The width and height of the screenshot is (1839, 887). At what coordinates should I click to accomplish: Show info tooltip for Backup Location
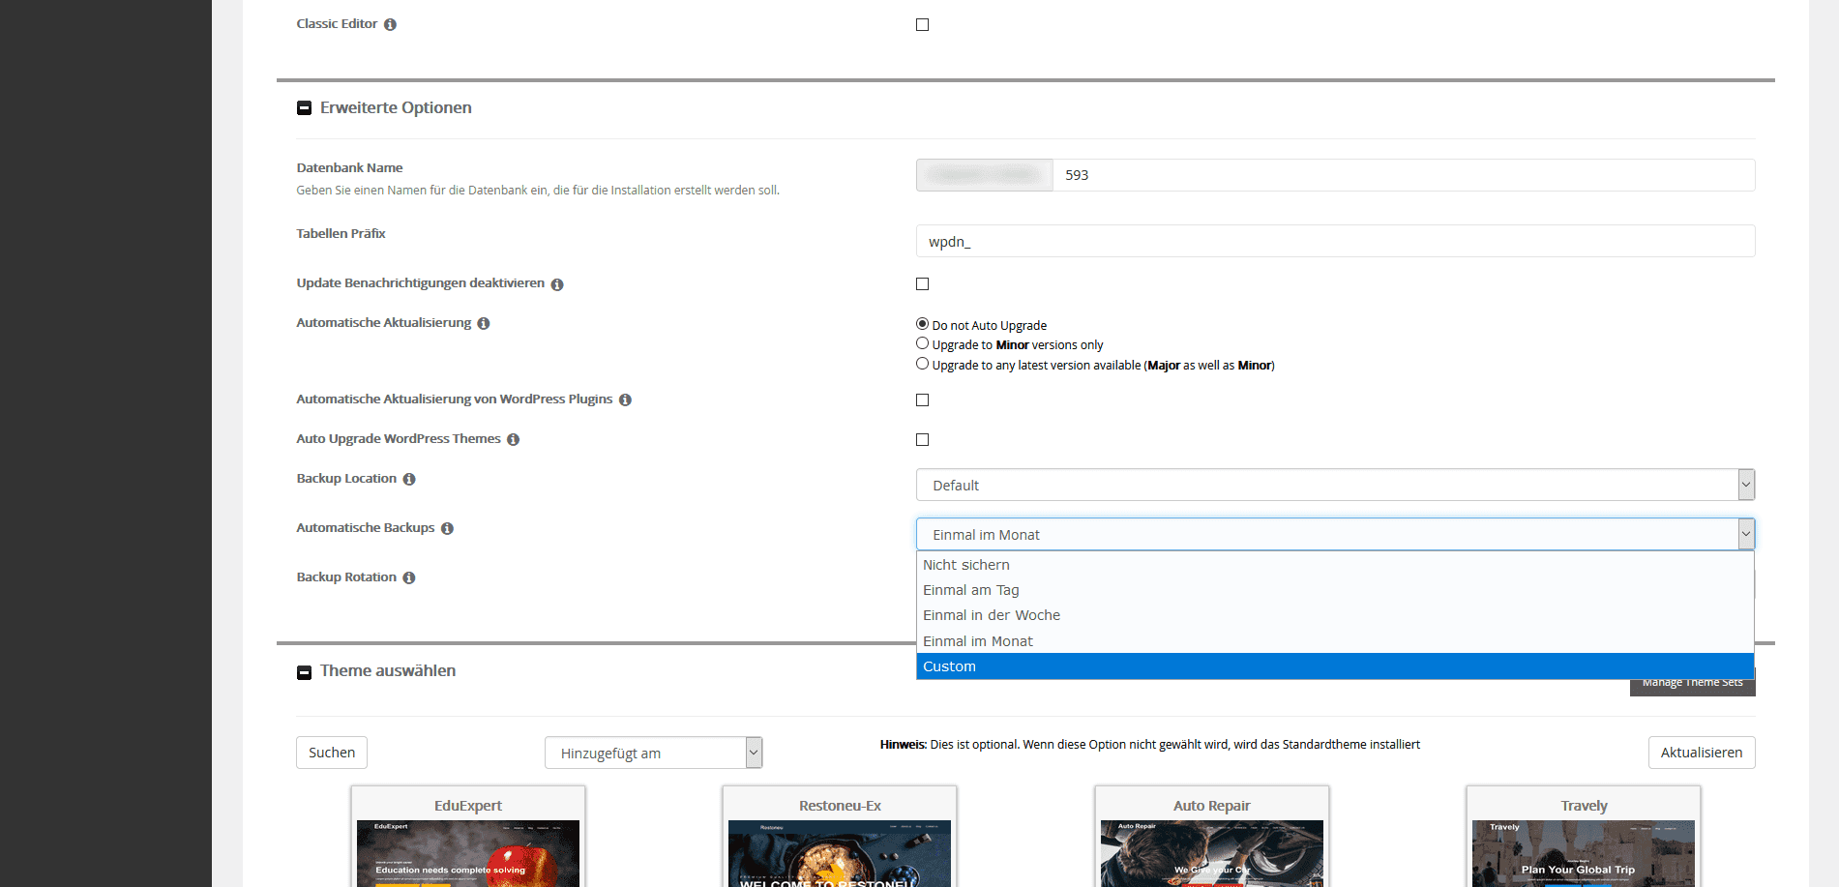(409, 480)
